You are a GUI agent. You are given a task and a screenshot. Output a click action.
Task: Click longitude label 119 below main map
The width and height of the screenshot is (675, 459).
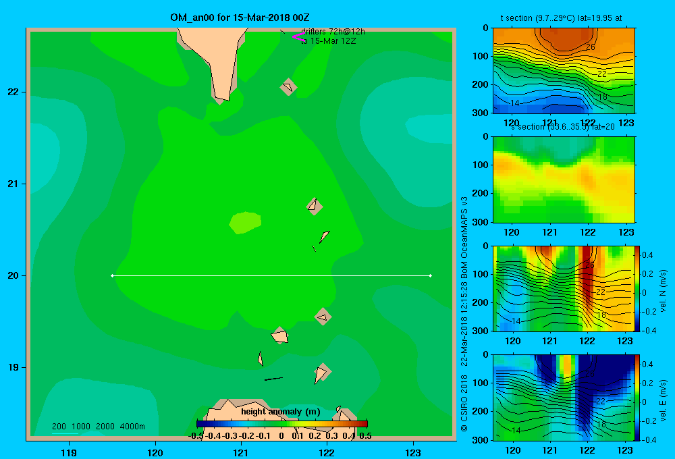[x=69, y=452]
